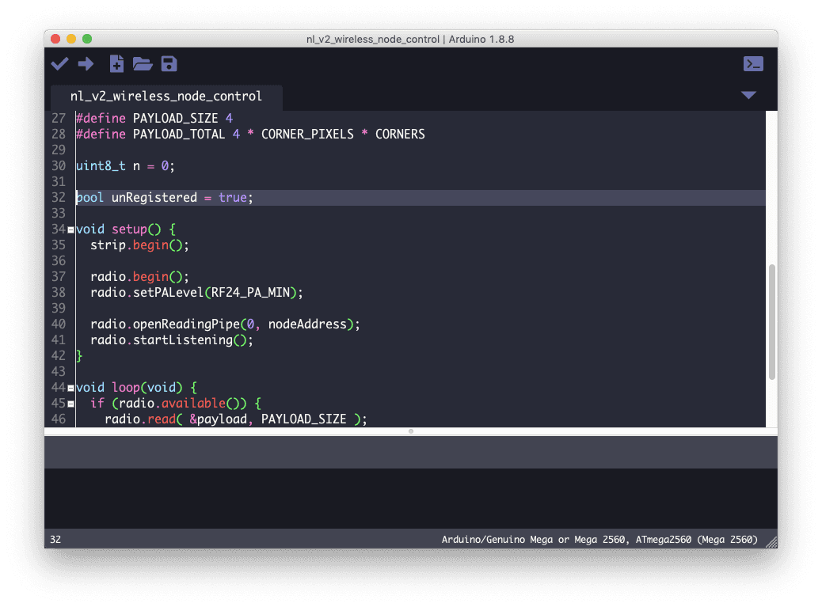Viewport: 822px width, 607px height.
Task: Click the editor console divider handle
Action: 411,431
